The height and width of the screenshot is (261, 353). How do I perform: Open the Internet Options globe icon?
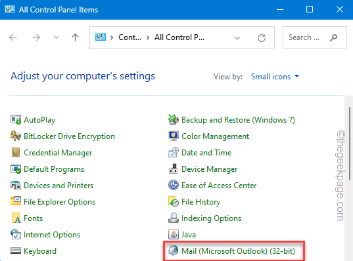[x=16, y=235]
